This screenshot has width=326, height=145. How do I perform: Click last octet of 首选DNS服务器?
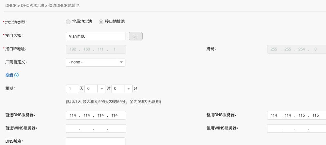pos(115,115)
